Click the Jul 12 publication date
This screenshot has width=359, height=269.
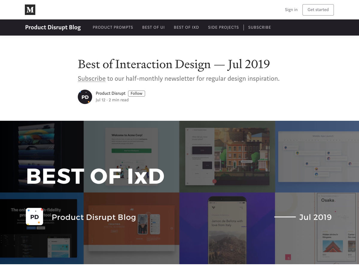coord(101,100)
